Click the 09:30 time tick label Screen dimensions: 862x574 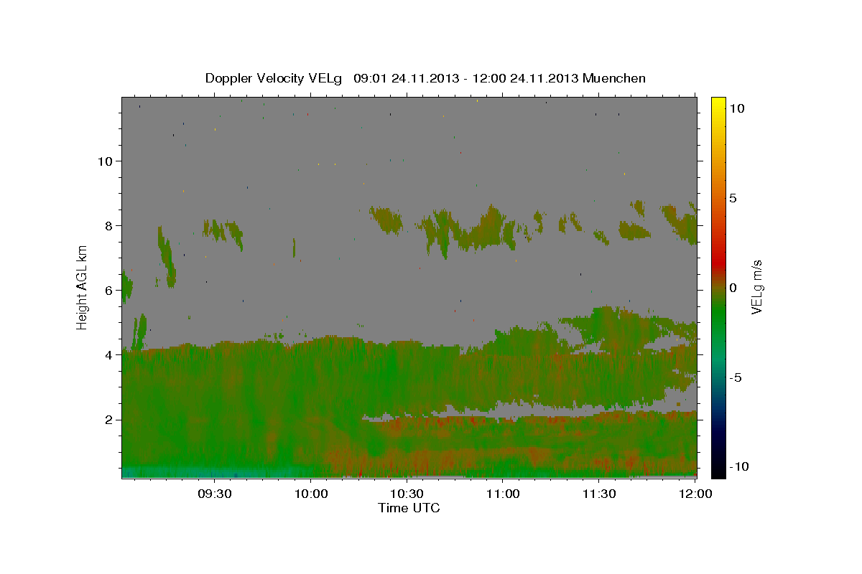point(214,494)
